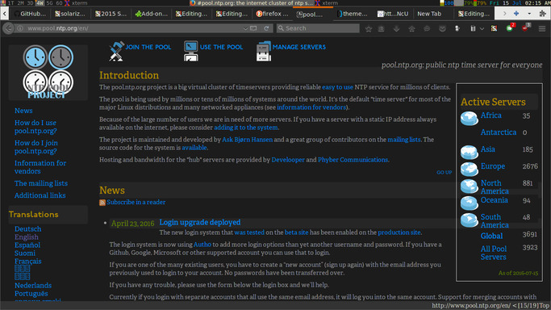
Task: Switch to the GitHub tab
Action: 30,14
